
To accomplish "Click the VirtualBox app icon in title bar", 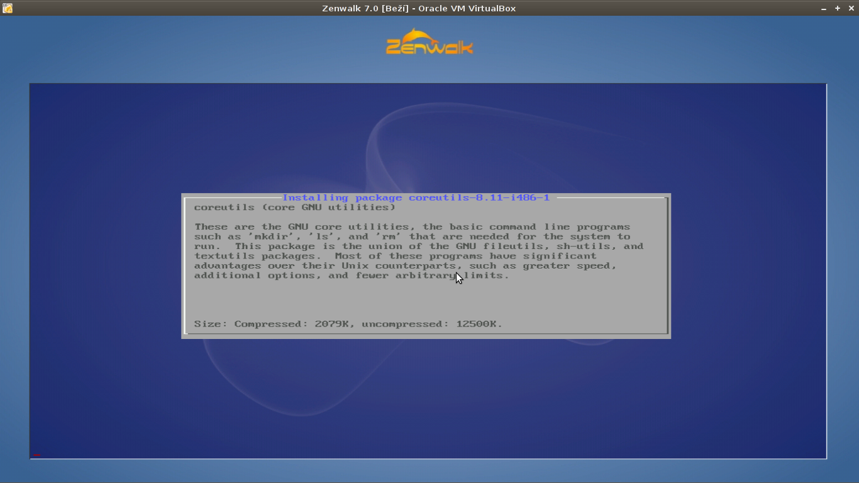I will pyautogui.click(x=8, y=8).
